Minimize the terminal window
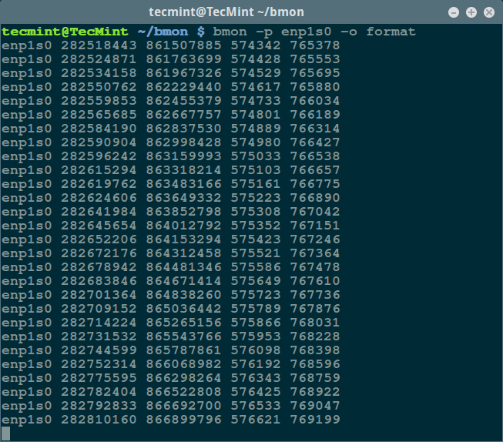The width and height of the screenshot is (503, 442). pos(454,12)
